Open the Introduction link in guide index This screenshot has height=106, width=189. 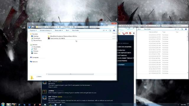pyautogui.click(x=121, y=50)
